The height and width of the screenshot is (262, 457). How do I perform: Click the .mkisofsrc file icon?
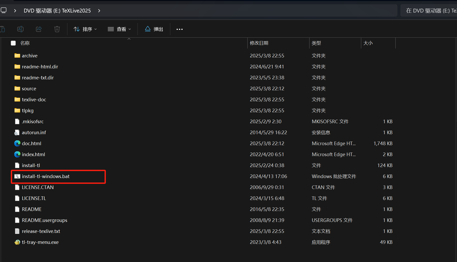(17, 121)
